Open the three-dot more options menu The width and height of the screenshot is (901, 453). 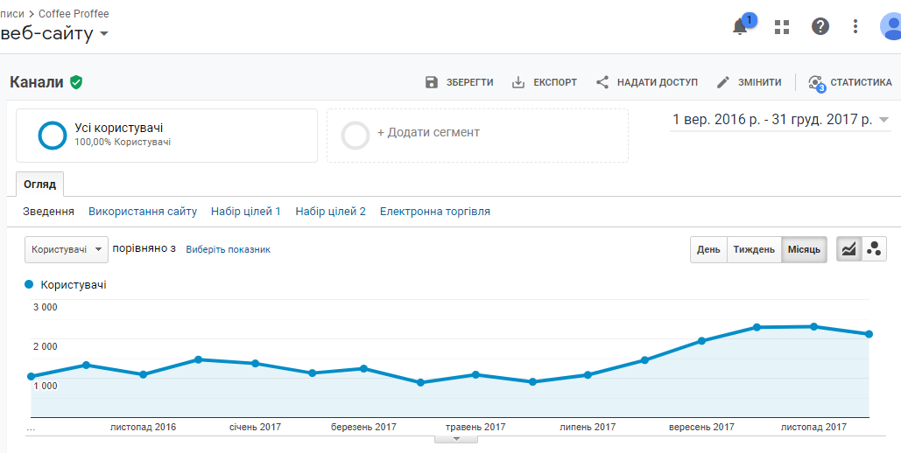[855, 26]
